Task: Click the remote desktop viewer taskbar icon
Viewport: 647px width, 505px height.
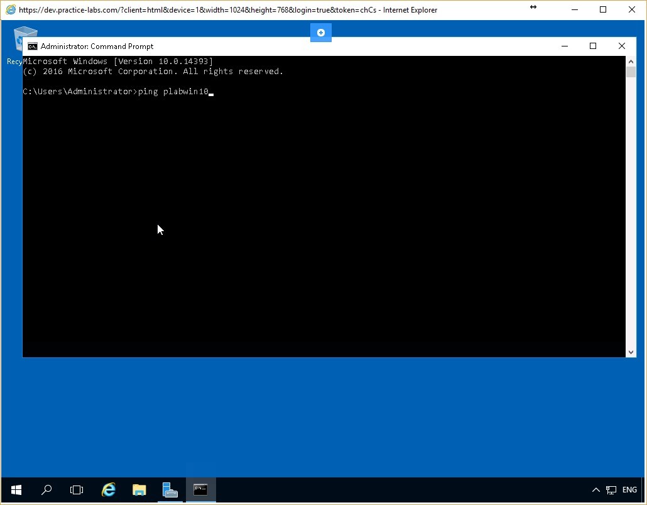Action: pyautogui.click(x=170, y=490)
